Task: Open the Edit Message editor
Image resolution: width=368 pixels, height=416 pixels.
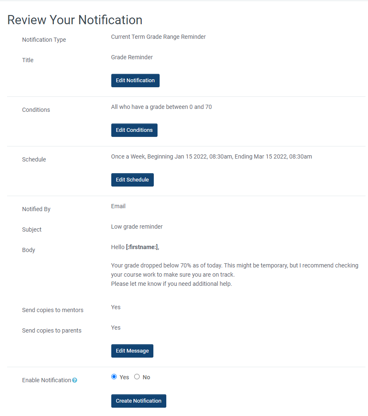Action: pos(132,351)
